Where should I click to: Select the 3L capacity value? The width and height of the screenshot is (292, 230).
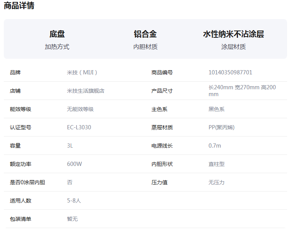tap(70, 146)
